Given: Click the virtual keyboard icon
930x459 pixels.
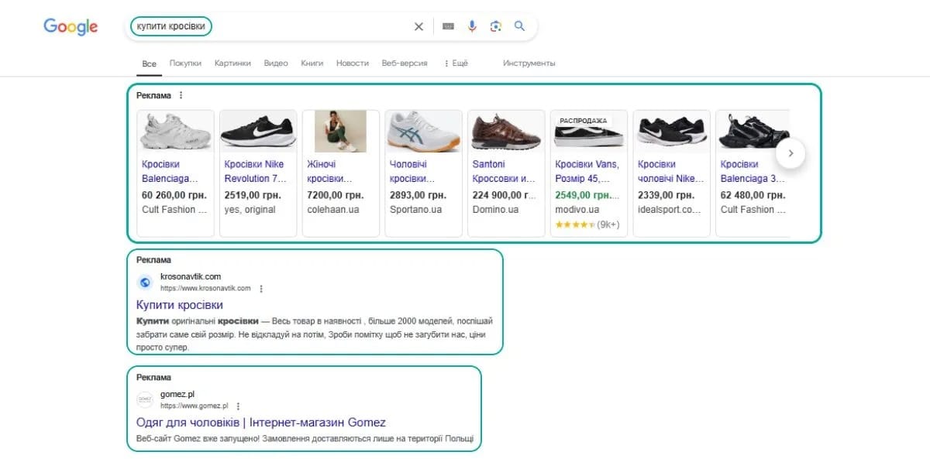Looking at the screenshot, I should (447, 26).
